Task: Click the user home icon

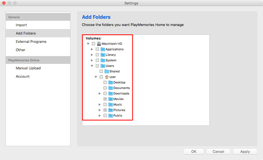Action: (107, 77)
